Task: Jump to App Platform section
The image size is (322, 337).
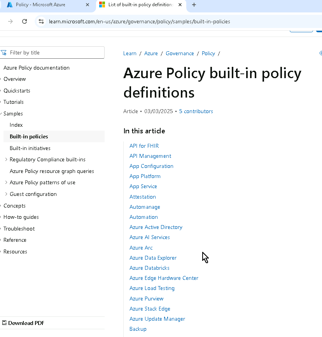Action: pos(145,176)
